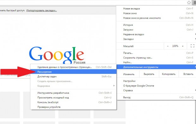Follow the Импортировать закладки link
The width and height of the screenshot is (196, 124).
(41, 10)
